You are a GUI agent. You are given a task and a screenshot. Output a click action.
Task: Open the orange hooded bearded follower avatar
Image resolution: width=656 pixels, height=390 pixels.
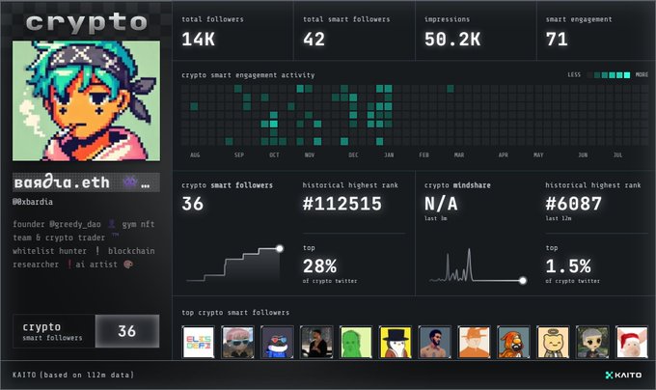pos(513,342)
